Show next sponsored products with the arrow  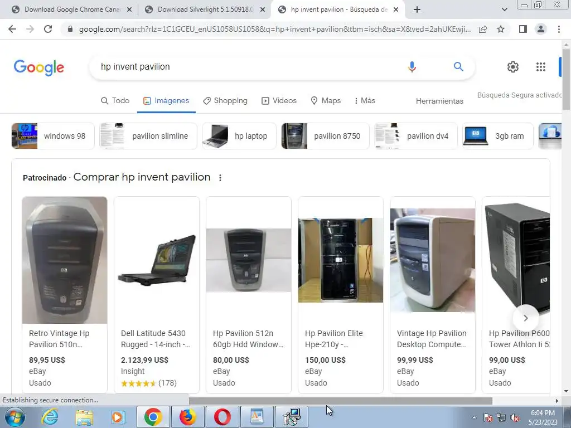pos(525,318)
